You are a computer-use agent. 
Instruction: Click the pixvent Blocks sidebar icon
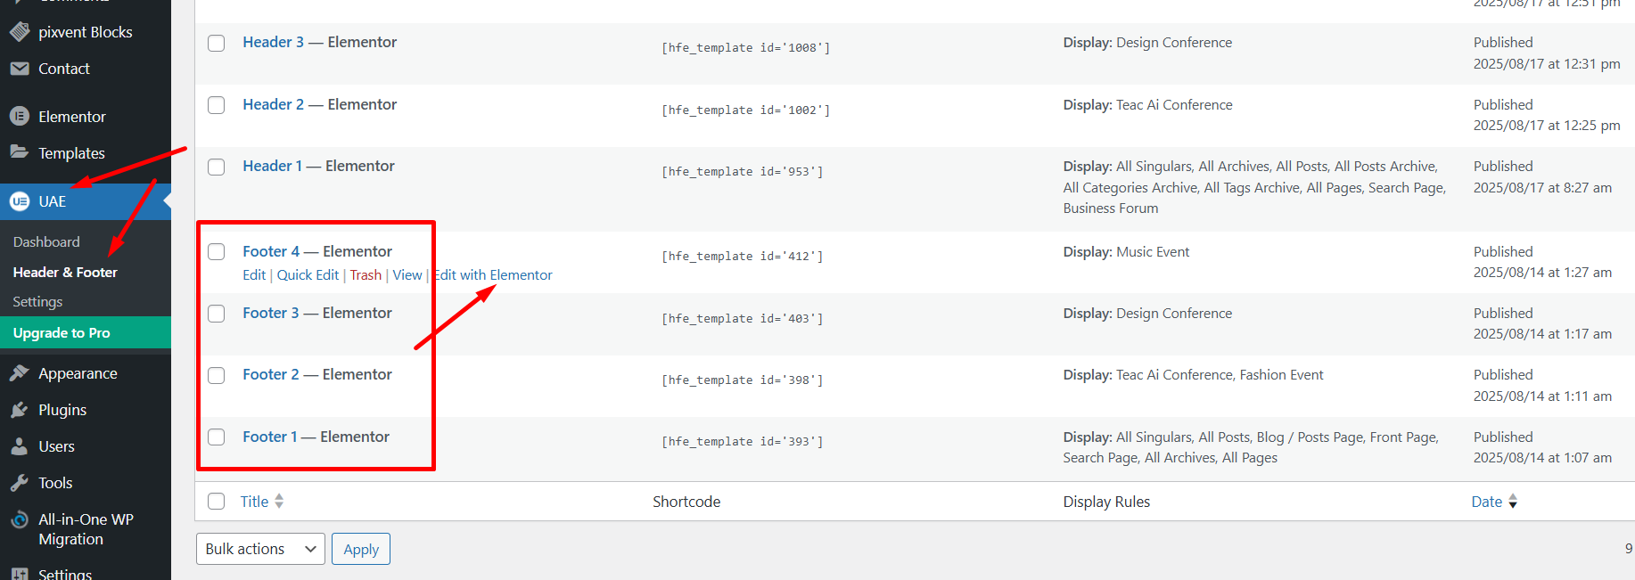tap(20, 32)
